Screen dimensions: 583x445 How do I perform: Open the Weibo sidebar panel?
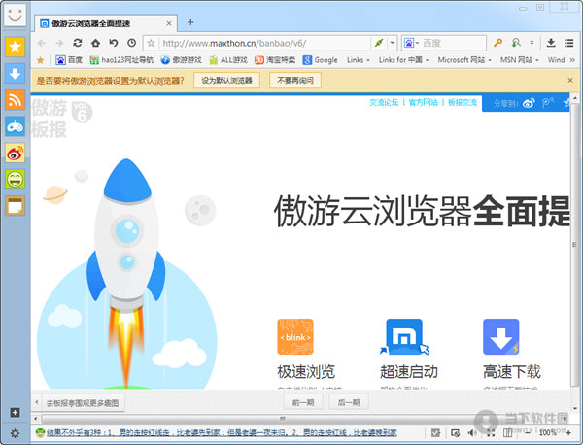[x=15, y=153]
